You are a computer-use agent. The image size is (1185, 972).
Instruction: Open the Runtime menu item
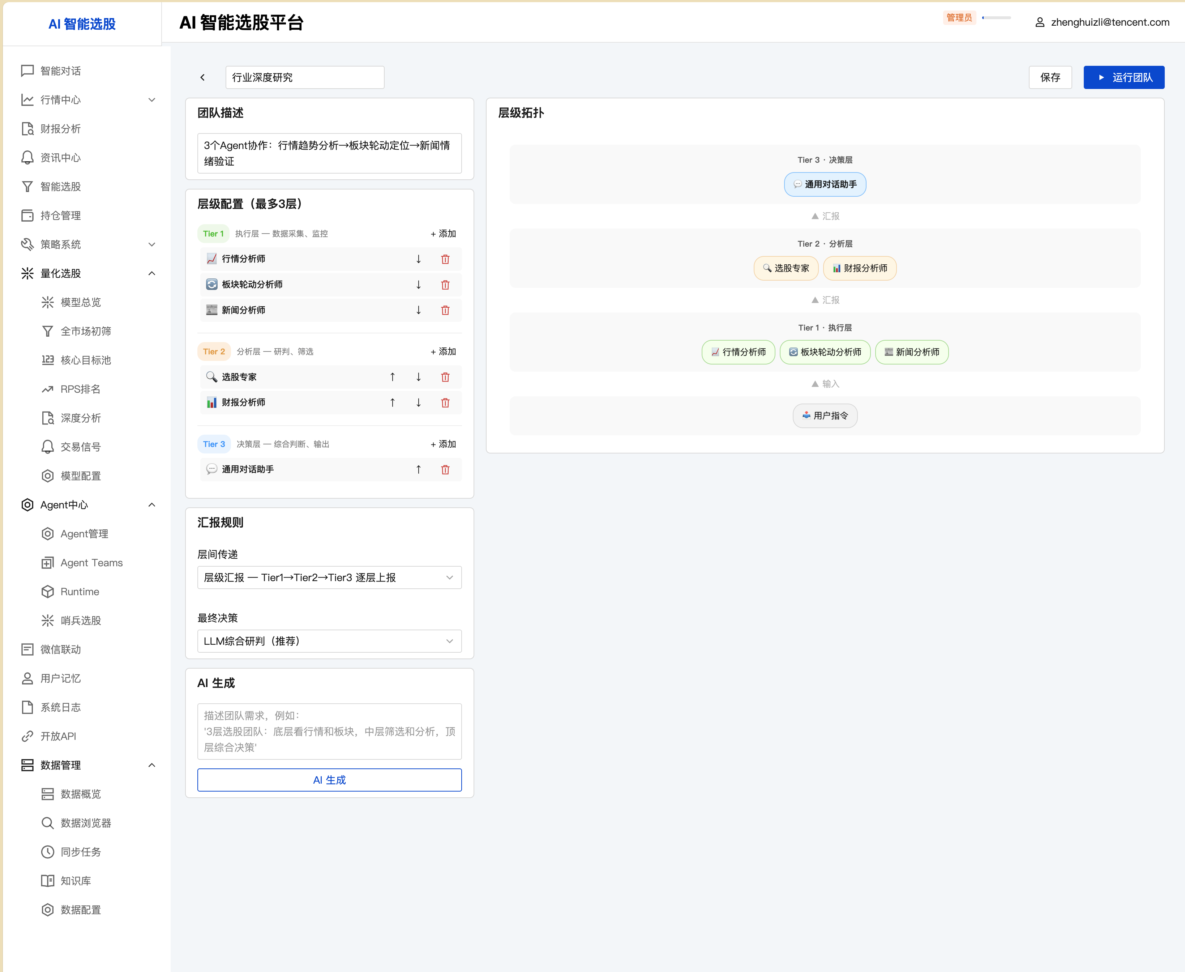(x=87, y=591)
